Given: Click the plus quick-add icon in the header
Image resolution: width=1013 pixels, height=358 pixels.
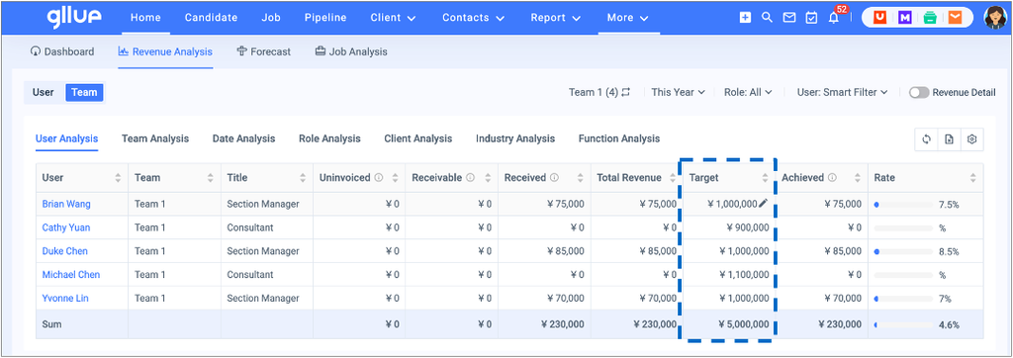Looking at the screenshot, I should click(x=745, y=18).
